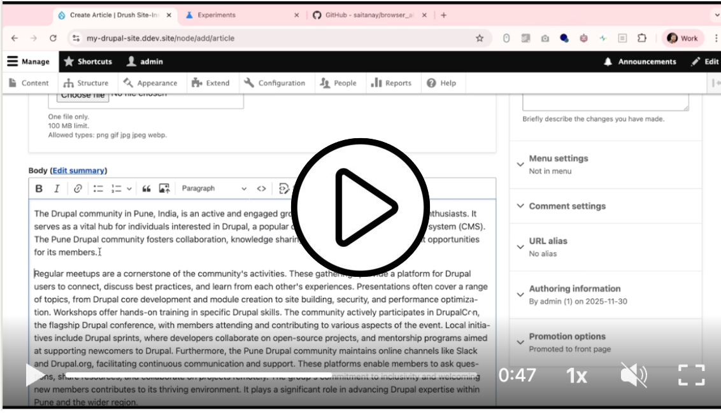Click the camera extension icon
Image resolution: width=721 pixels, height=415 pixels.
pyautogui.click(x=545, y=38)
